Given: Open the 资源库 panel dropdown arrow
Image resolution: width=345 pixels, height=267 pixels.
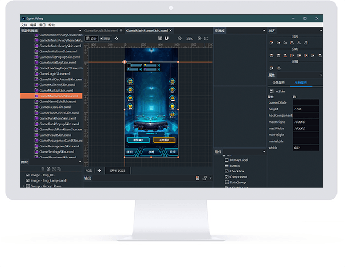Looking at the screenshot, I should pyautogui.click(x=262, y=30).
